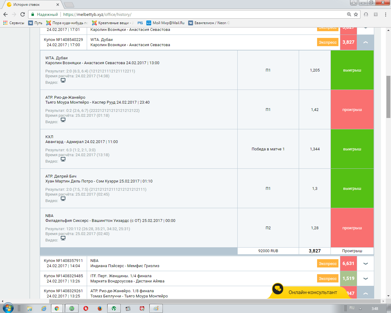391x313 pixels.
Task: Collapse coupon №1408540229 details
Action: [365, 42]
